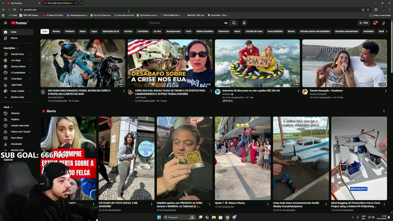Click the Windows Start button
The image size is (393, 221).
[x=159, y=217]
